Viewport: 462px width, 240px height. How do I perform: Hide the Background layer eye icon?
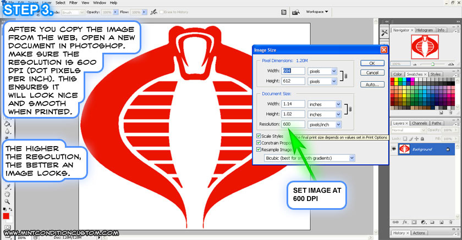coord(394,149)
